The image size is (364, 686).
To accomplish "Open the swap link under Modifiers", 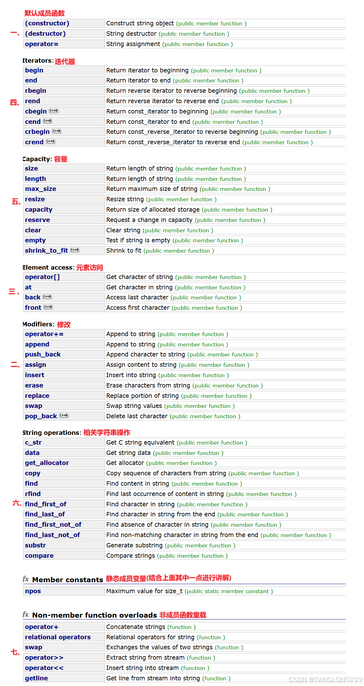I will [34, 406].
